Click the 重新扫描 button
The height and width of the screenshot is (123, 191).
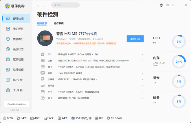(x=135, y=39)
